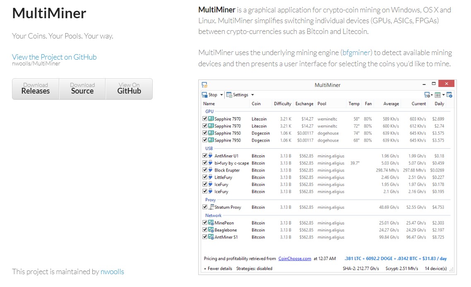This screenshot has height=287, width=471.
Task: Disable the AntMiner S1 checkbox
Action: [x=205, y=237]
